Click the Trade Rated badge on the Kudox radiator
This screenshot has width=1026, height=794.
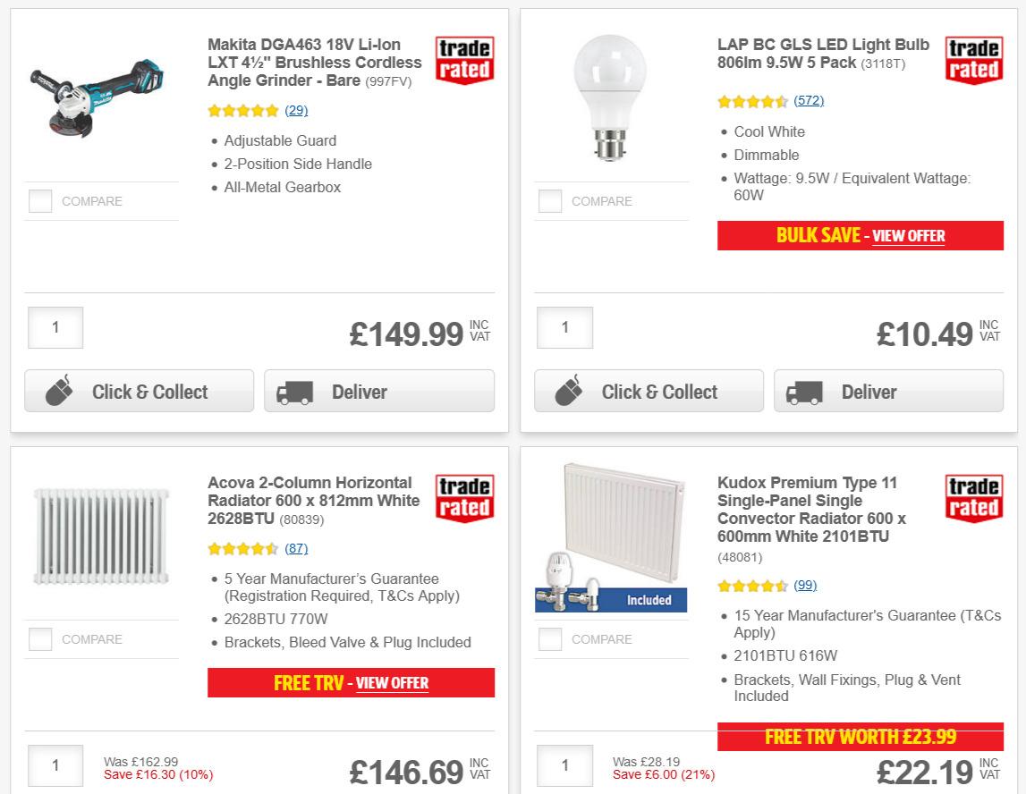pyautogui.click(x=973, y=499)
